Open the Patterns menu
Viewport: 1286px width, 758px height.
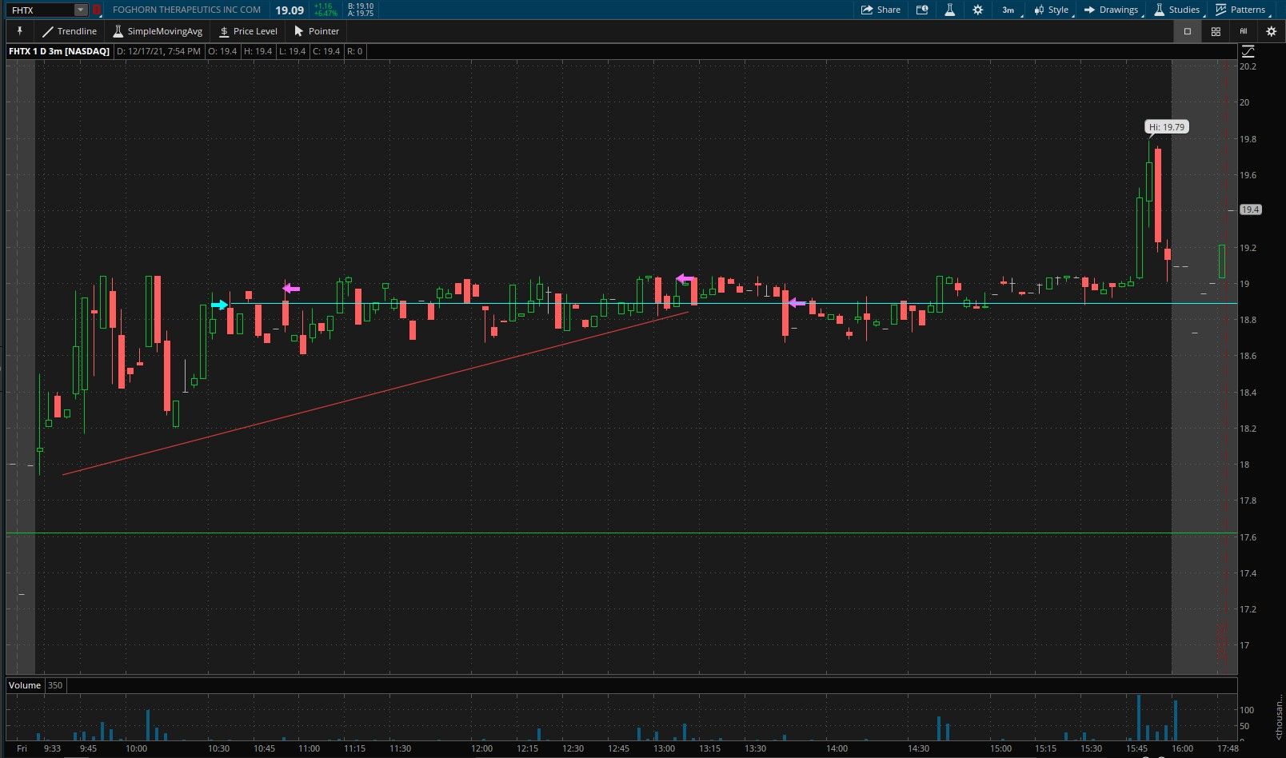[1240, 10]
